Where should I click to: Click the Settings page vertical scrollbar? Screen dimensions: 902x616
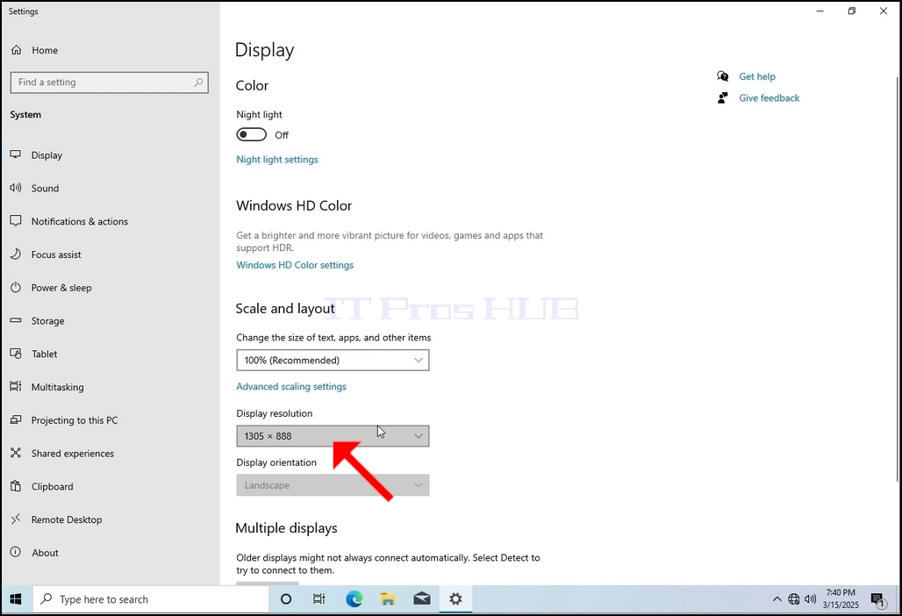click(898, 279)
